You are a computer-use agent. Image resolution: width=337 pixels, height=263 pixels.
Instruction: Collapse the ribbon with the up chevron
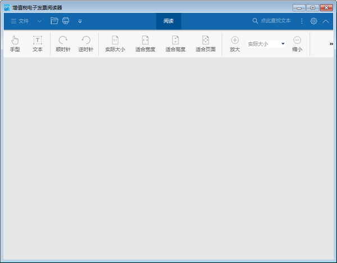(326, 21)
